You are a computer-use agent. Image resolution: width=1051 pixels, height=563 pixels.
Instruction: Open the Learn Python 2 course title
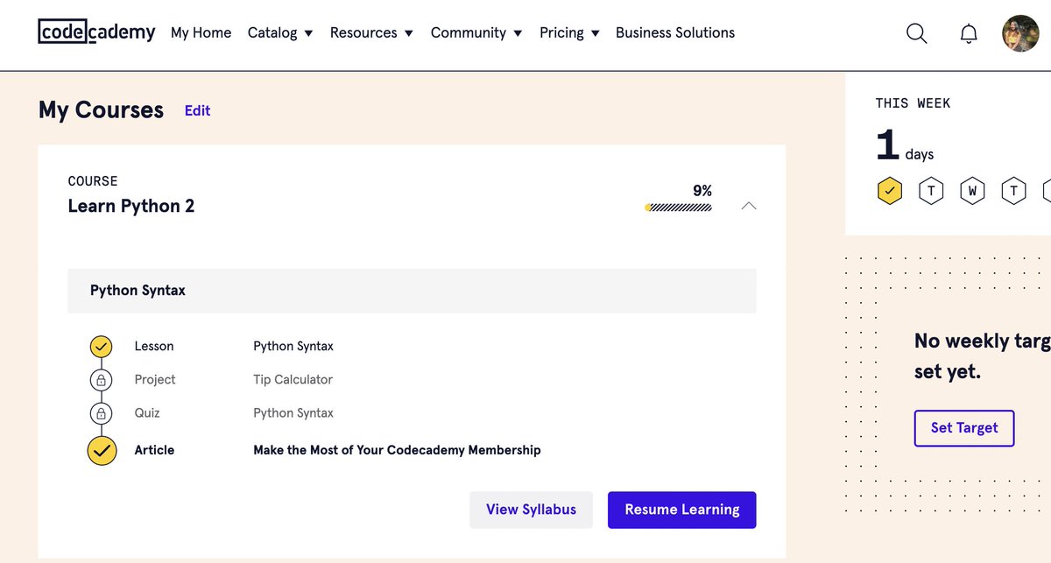pyautogui.click(x=131, y=206)
